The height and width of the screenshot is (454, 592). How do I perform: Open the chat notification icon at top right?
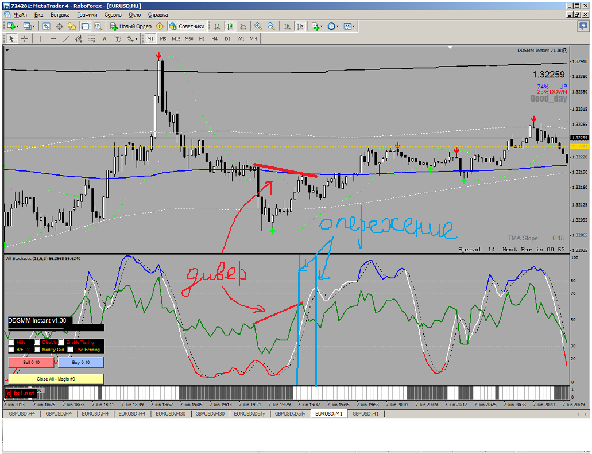click(x=583, y=26)
